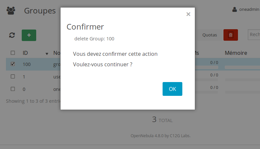Screen dimensions: 260x149
Task: Click the Groupes page title
Action: click(40, 11)
